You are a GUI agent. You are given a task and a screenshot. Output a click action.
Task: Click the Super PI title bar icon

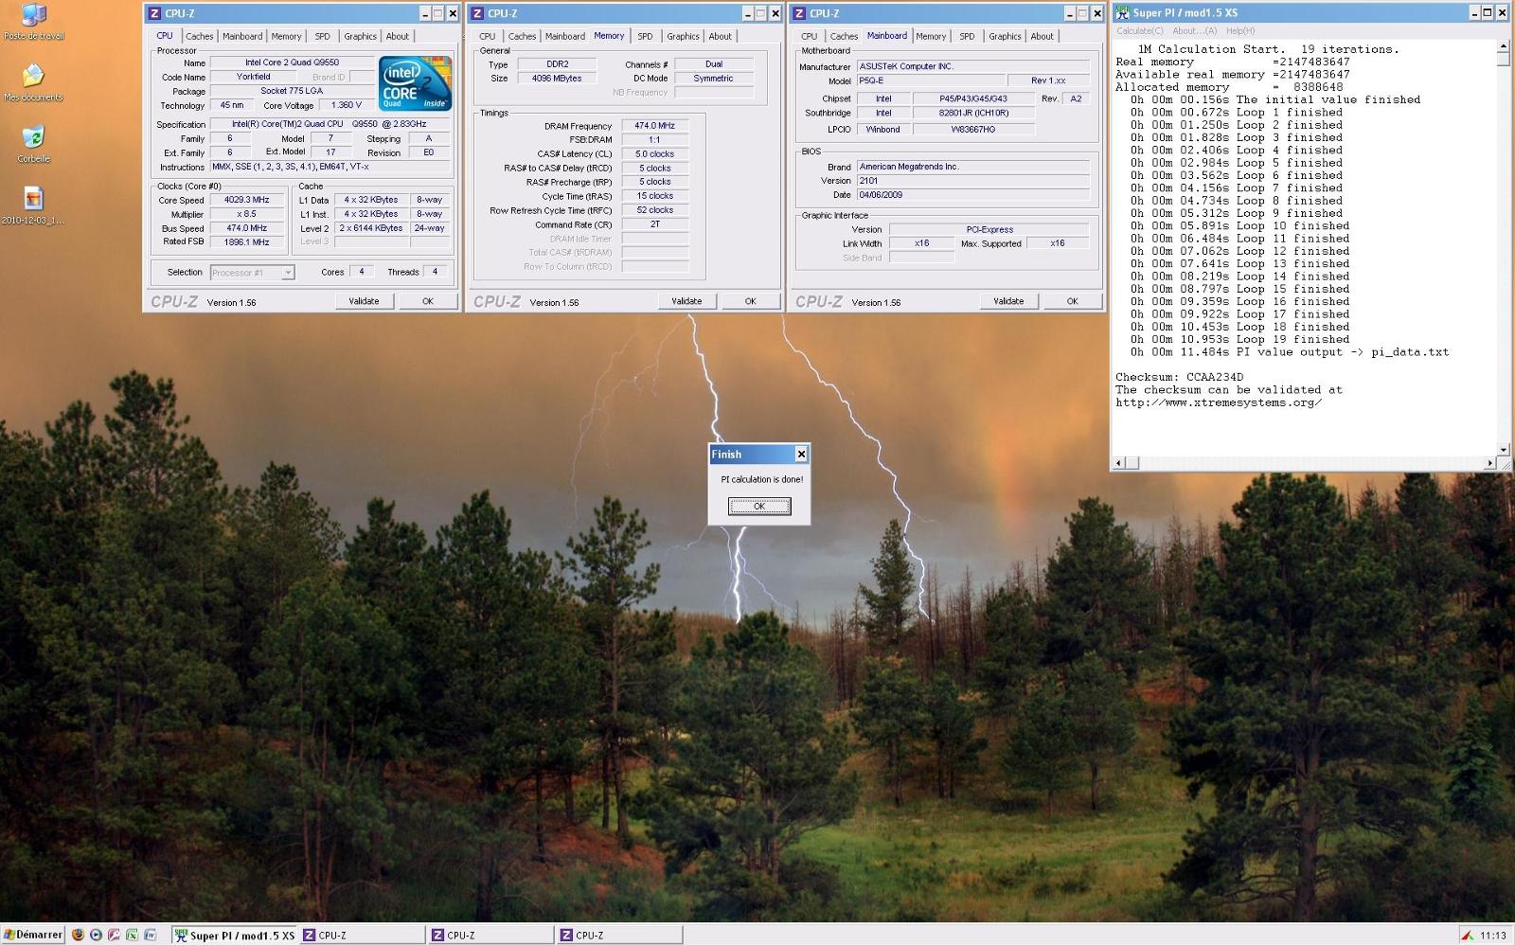click(x=1123, y=12)
